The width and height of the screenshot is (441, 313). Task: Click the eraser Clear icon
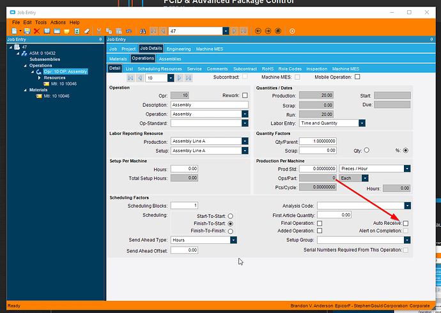(87, 31)
